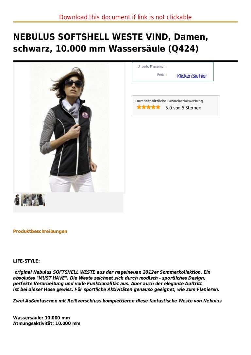251x355 pixels.
Task: Click the paragraph starting 'original Nebulus SOFTSHELL WESTE'
Action: pyautogui.click(x=116, y=281)
